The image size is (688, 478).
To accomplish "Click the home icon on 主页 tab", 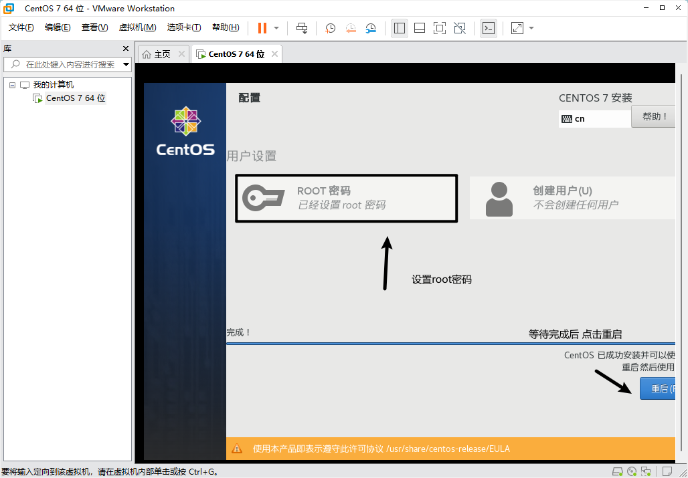I will coord(147,54).
